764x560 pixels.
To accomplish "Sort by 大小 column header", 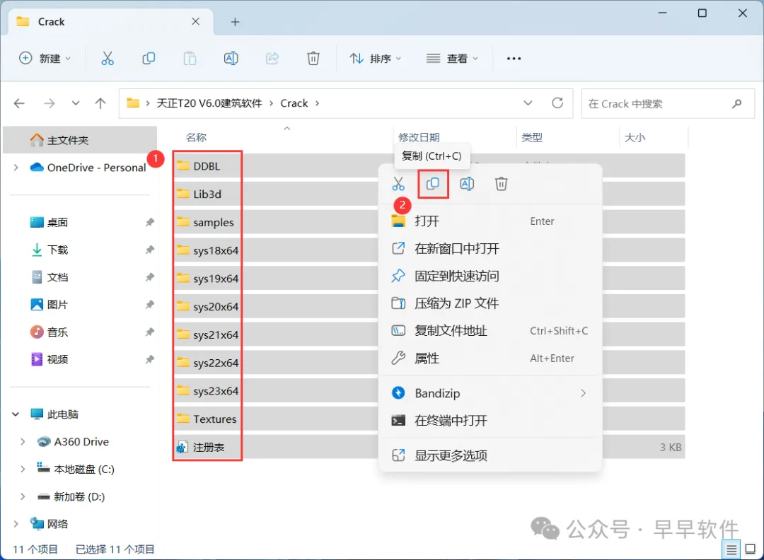I will [x=635, y=137].
